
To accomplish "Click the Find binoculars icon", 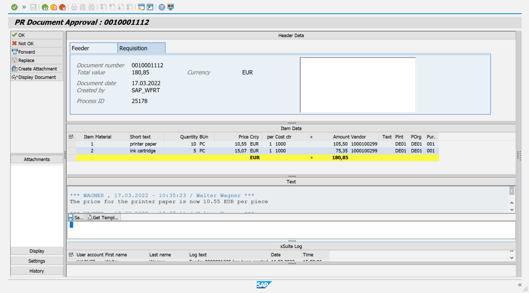I will click(x=83, y=7).
